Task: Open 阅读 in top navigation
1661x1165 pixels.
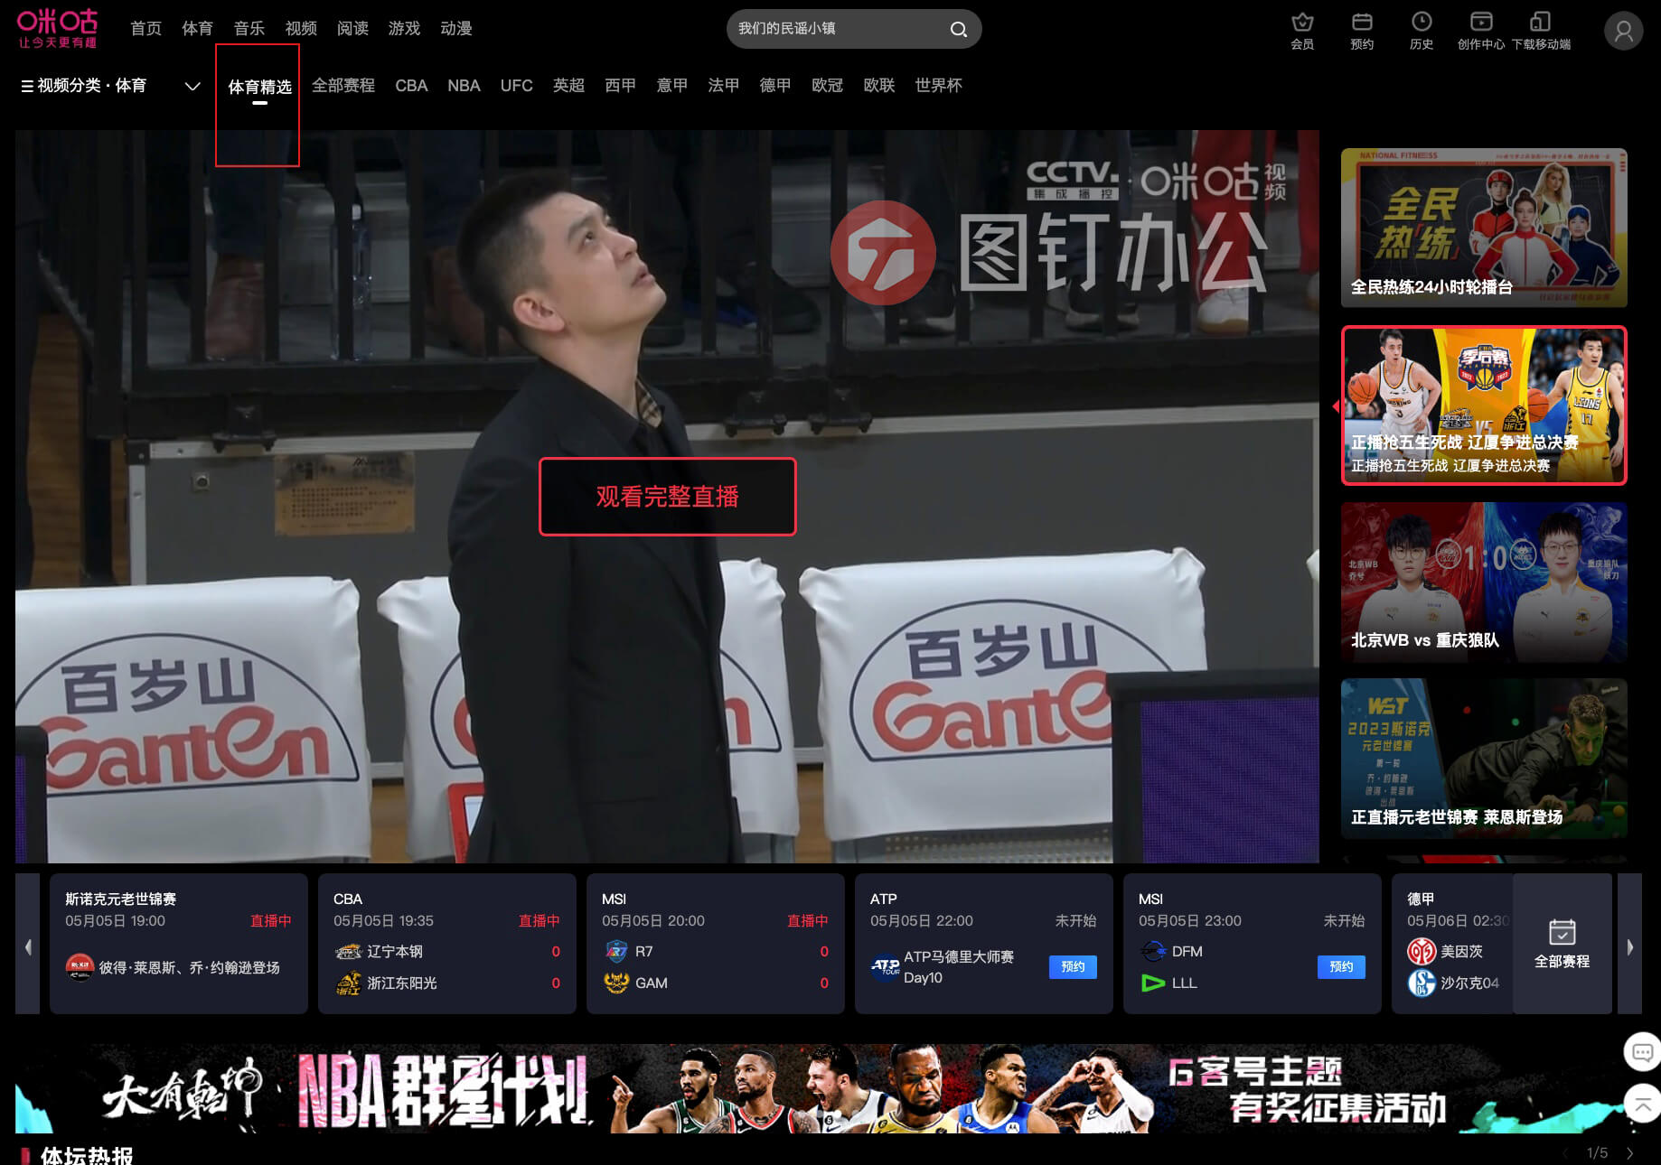Action: click(x=352, y=29)
